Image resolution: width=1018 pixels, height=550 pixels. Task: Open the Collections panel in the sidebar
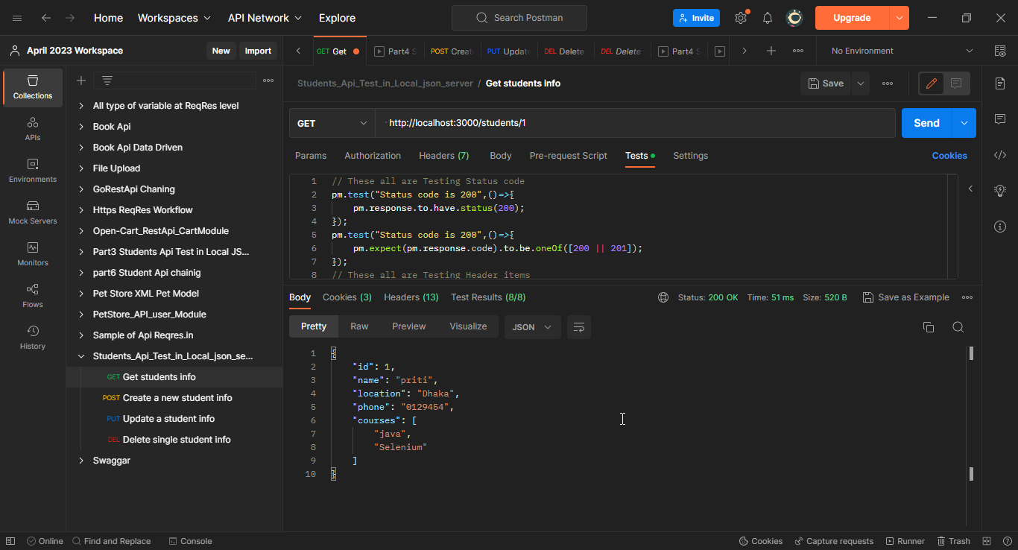(x=32, y=87)
